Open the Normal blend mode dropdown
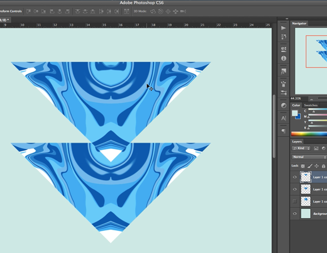This screenshot has width=327, height=253. [x=308, y=157]
